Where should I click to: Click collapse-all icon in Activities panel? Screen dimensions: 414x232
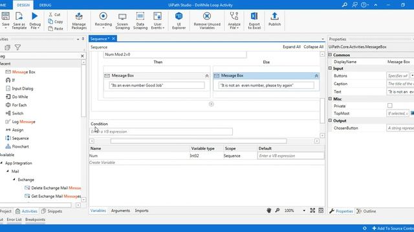[x=7, y=47]
